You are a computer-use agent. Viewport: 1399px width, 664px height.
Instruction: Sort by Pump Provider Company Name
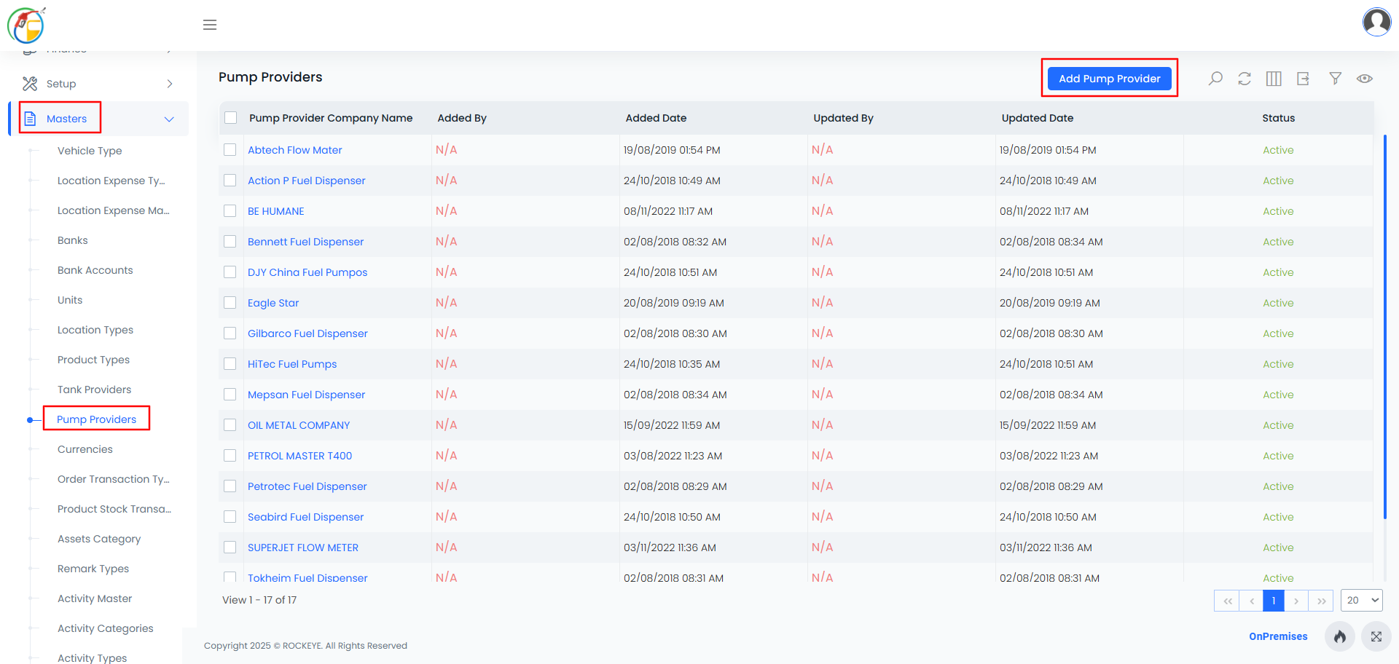[331, 118]
